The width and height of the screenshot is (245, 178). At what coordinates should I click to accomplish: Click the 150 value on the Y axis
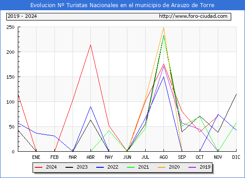click(x=10, y=77)
